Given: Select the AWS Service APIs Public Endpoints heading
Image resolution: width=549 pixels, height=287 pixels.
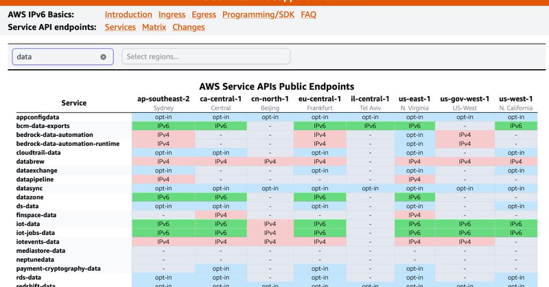Looking at the screenshot, I should point(277,86).
